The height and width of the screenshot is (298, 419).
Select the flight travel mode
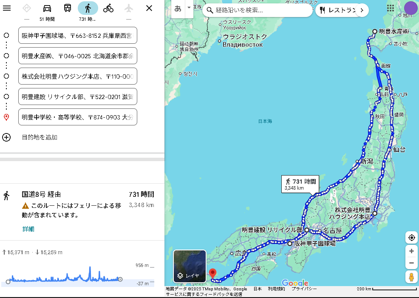pyautogui.click(x=128, y=8)
